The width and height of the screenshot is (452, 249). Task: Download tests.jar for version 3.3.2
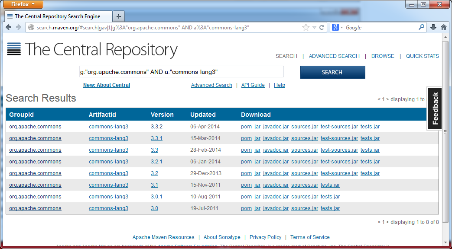(370, 127)
